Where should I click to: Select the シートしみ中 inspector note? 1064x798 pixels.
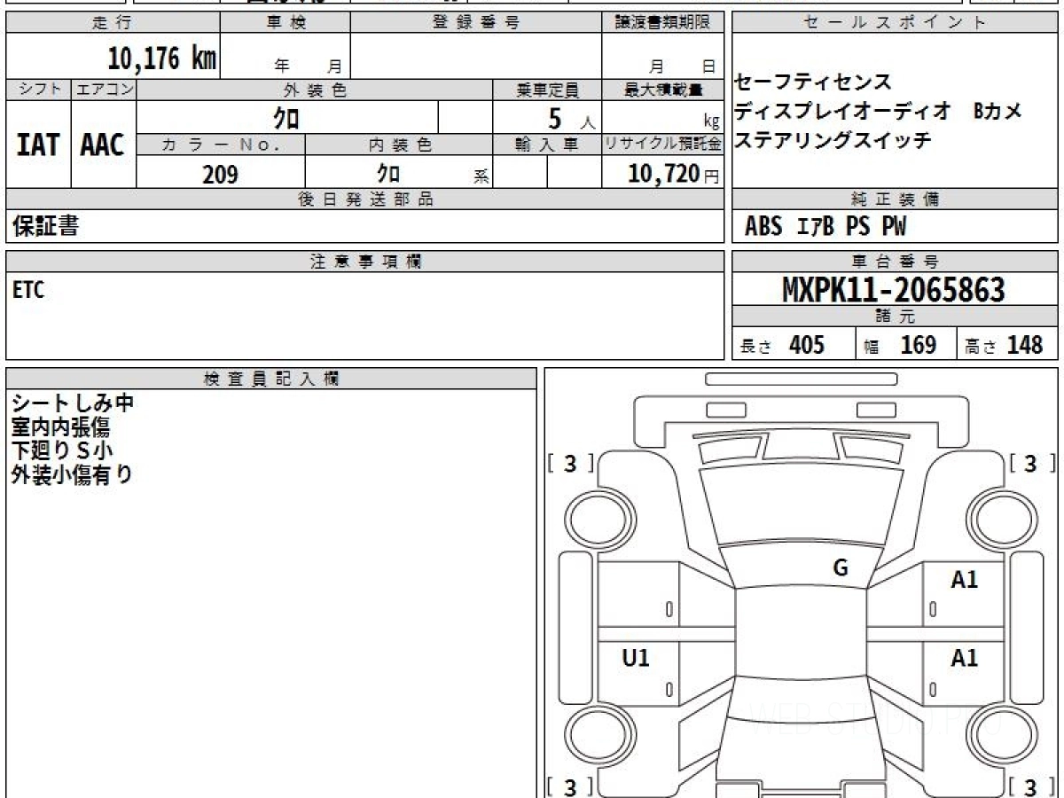[73, 403]
